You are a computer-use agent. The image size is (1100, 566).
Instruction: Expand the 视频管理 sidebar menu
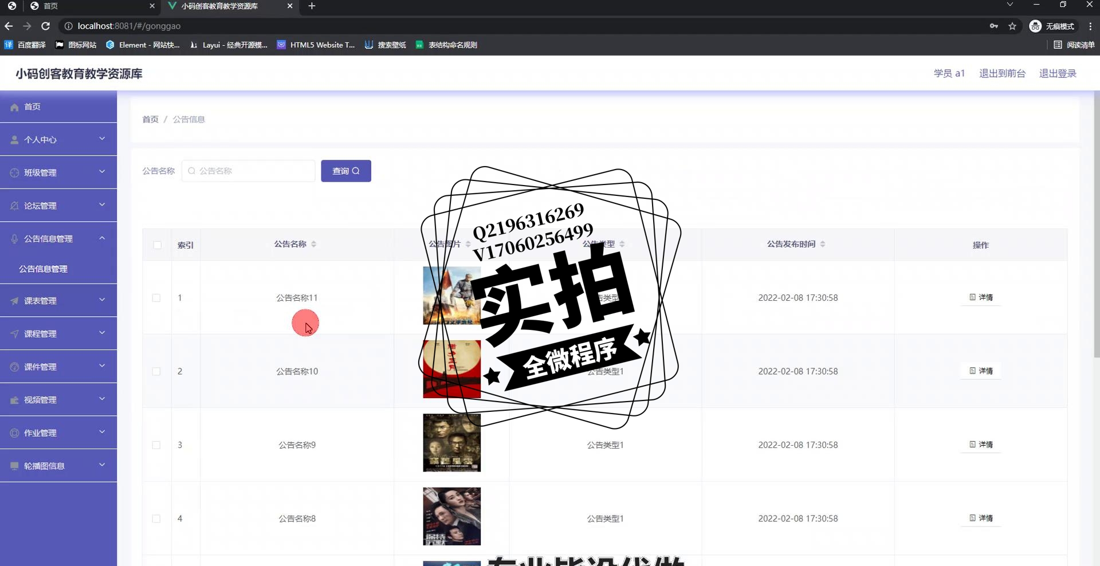(58, 400)
